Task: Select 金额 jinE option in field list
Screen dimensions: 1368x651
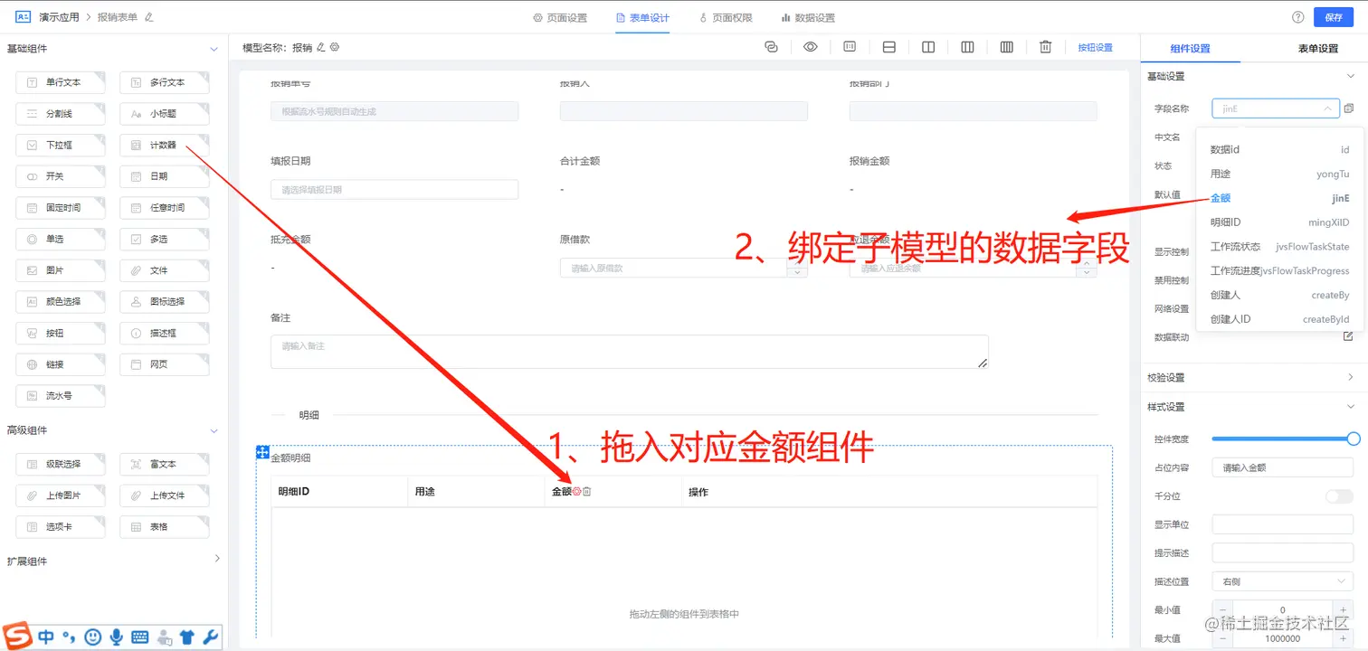Action: (x=1279, y=198)
